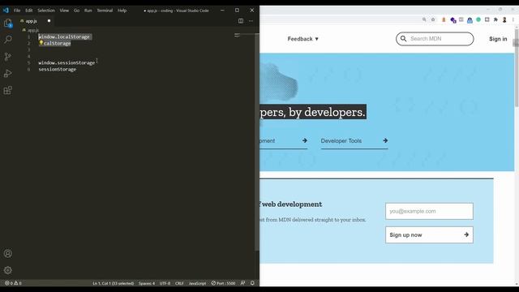This screenshot has height=292, width=519.
Task: Click the lightbulb code action on line 2
Action: pyautogui.click(x=41, y=43)
